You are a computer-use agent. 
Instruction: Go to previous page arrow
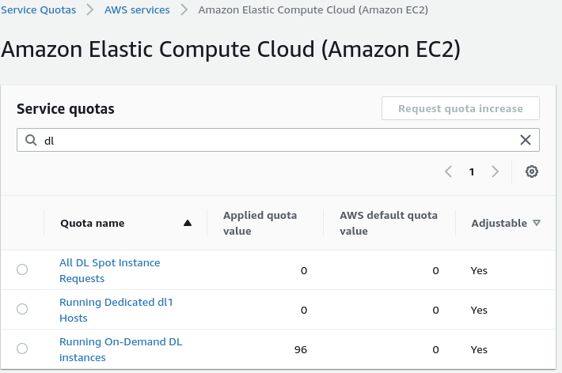point(448,171)
